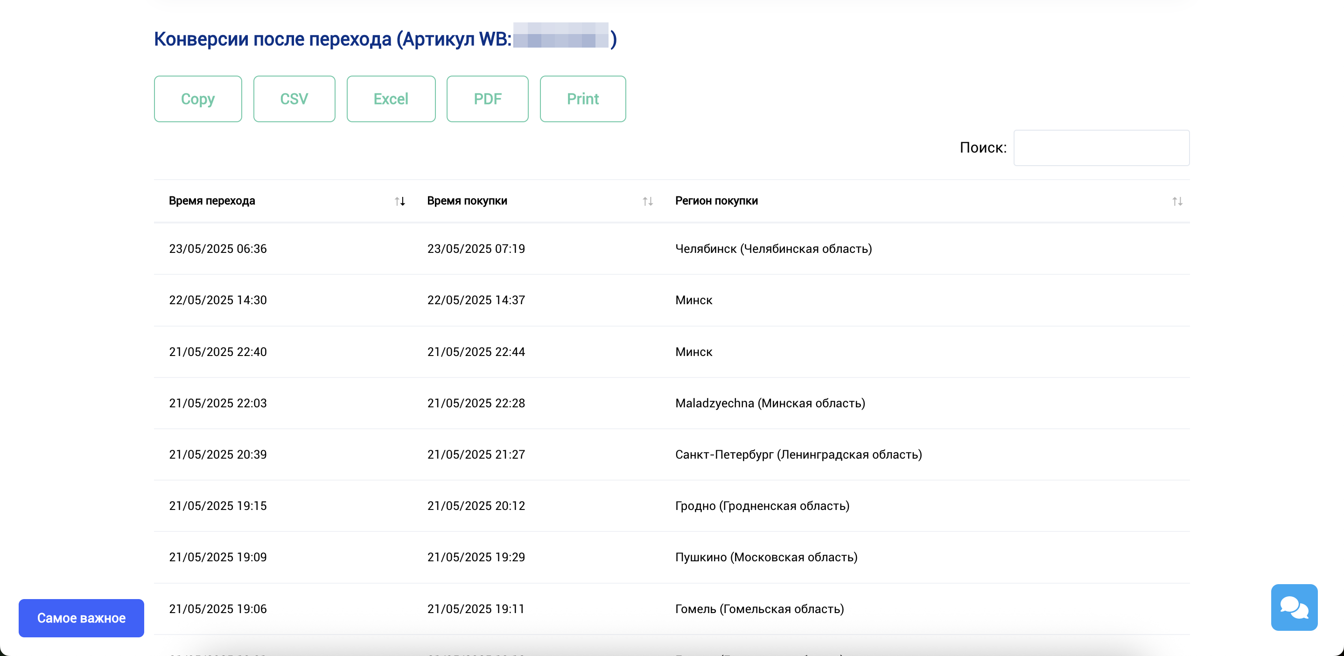The height and width of the screenshot is (656, 1344).
Task: Open the Самое важное button
Action: 81,618
